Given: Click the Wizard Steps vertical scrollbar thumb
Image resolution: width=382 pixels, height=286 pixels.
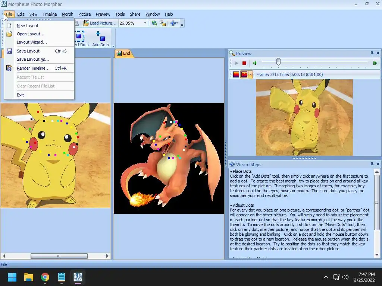Looking at the screenshot, I should (377, 202).
